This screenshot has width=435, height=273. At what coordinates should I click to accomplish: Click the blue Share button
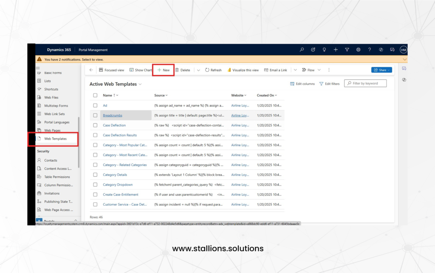pos(381,70)
